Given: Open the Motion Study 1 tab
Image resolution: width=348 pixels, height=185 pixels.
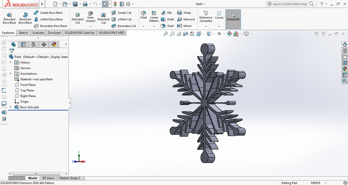Looking at the screenshot, I should point(70,178).
